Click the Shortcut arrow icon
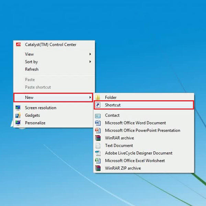The width and height of the screenshot is (206, 206). point(98,105)
